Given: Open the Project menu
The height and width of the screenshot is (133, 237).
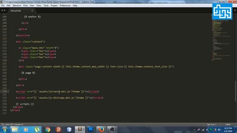Looking at the screenshot, I should (x=54, y=6).
